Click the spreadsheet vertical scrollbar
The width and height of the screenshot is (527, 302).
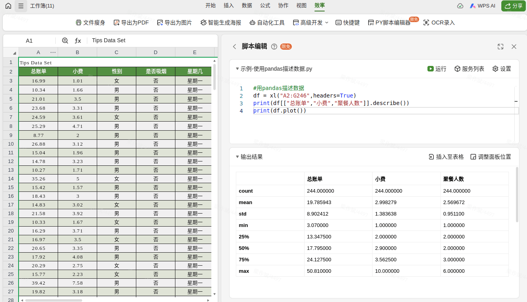pos(215,77)
